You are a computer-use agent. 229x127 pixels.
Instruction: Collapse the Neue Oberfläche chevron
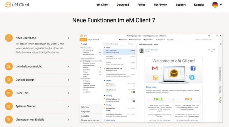[x=68, y=38]
